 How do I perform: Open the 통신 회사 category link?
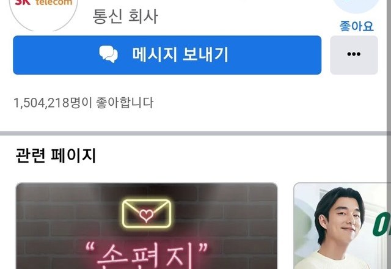(x=125, y=17)
